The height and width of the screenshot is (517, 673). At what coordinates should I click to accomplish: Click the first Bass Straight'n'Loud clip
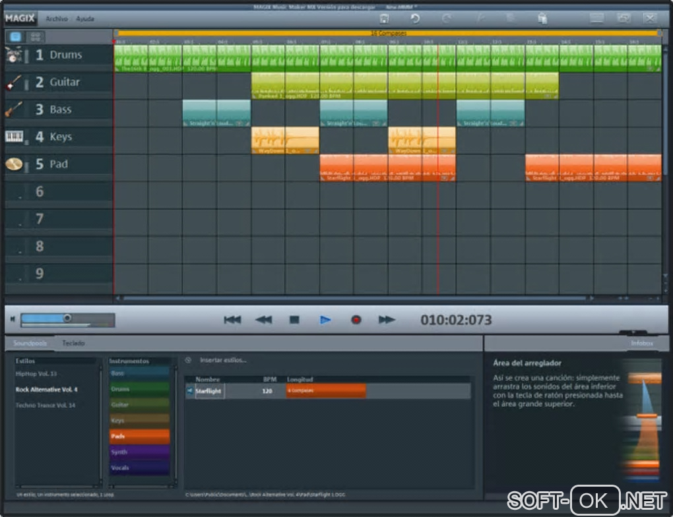click(x=217, y=113)
